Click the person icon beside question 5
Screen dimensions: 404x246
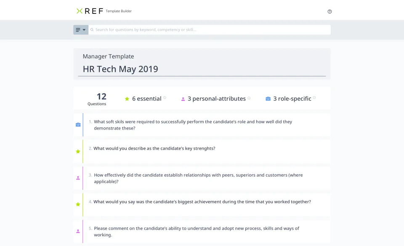coord(78,231)
